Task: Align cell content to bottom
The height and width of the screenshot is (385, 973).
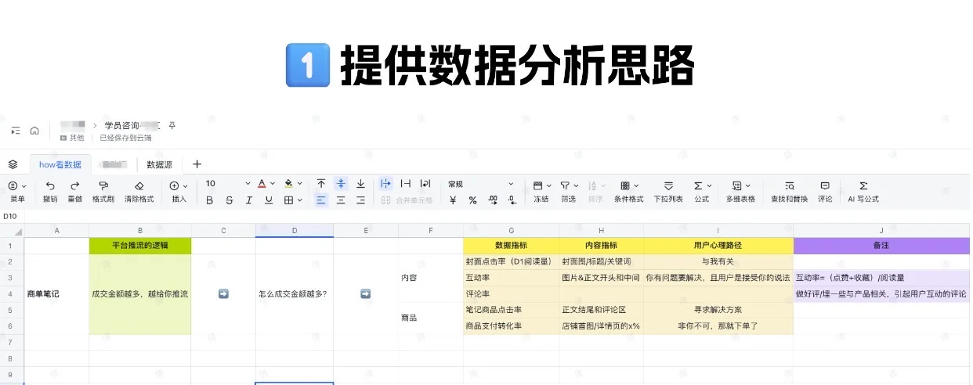Action: point(360,184)
